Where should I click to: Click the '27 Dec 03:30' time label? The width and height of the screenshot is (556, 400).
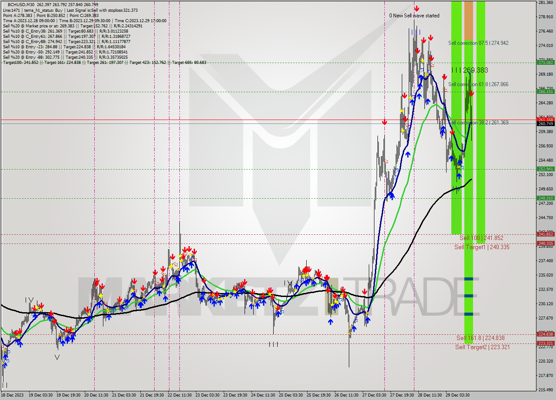coord(374,395)
